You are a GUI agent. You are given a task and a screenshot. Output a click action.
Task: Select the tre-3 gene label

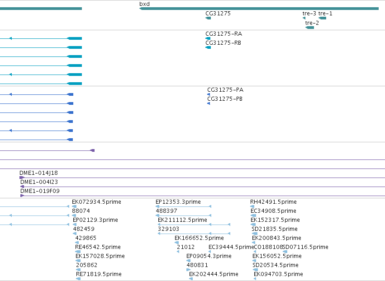[309, 14]
